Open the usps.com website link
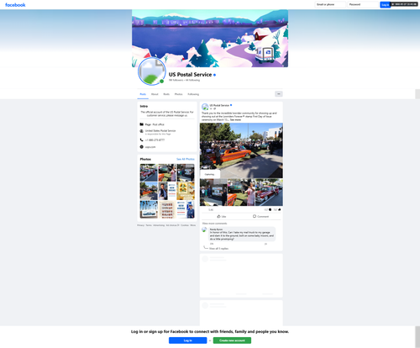The image size is (420, 348). click(x=150, y=147)
